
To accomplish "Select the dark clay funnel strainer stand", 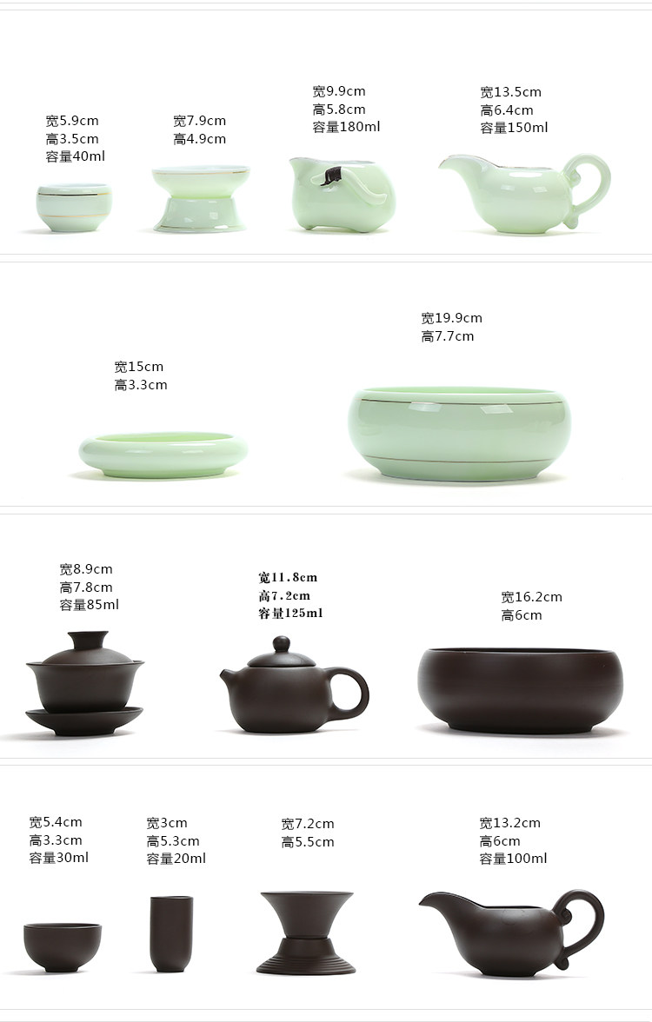I will click(306, 932).
